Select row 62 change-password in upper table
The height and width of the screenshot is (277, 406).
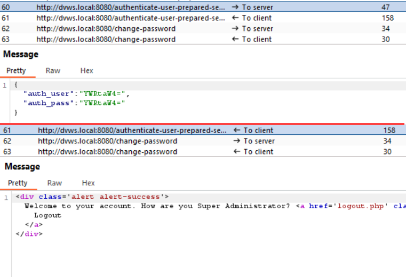point(203,28)
